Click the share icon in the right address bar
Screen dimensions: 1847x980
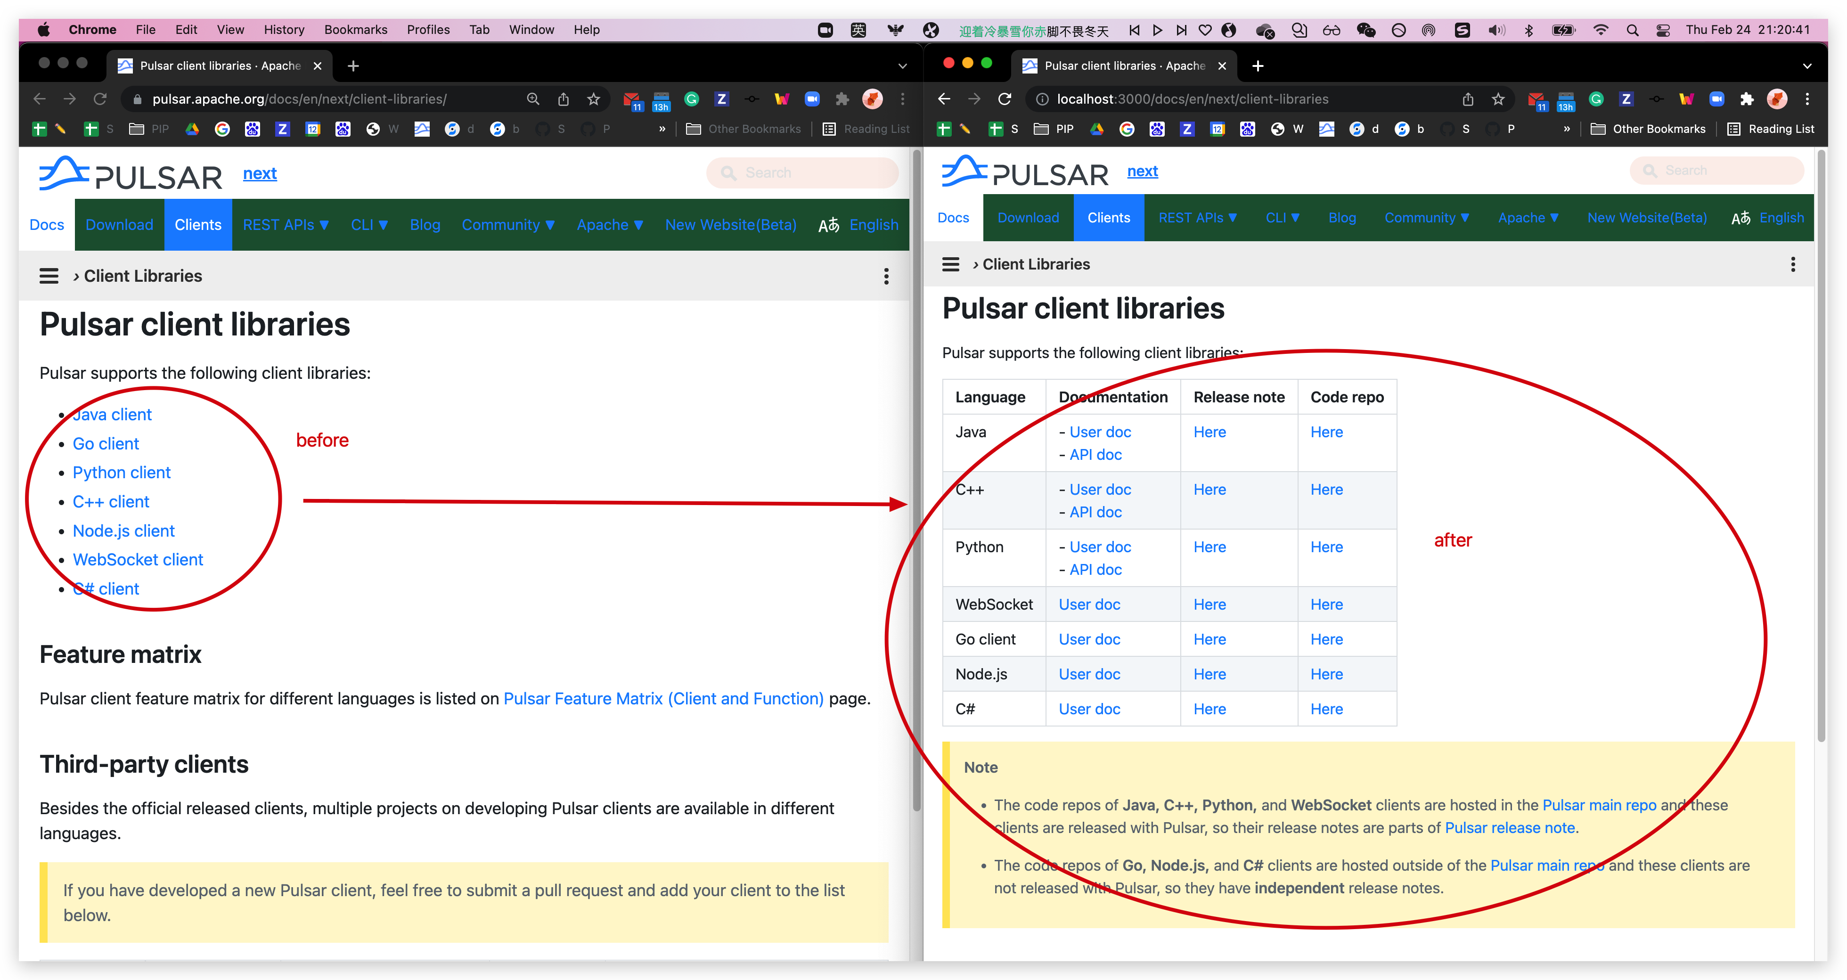[x=1468, y=99]
